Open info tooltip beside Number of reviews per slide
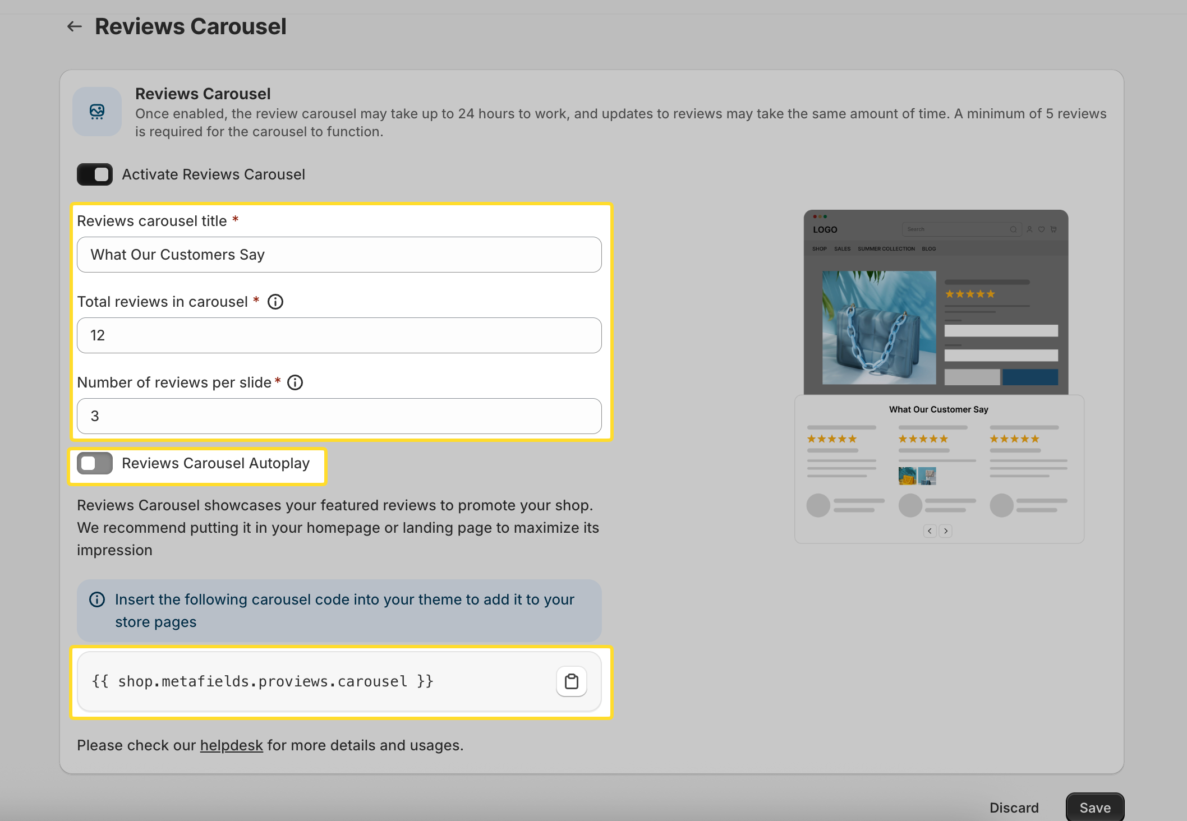Viewport: 1187px width, 821px height. pyautogui.click(x=295, y=382)
